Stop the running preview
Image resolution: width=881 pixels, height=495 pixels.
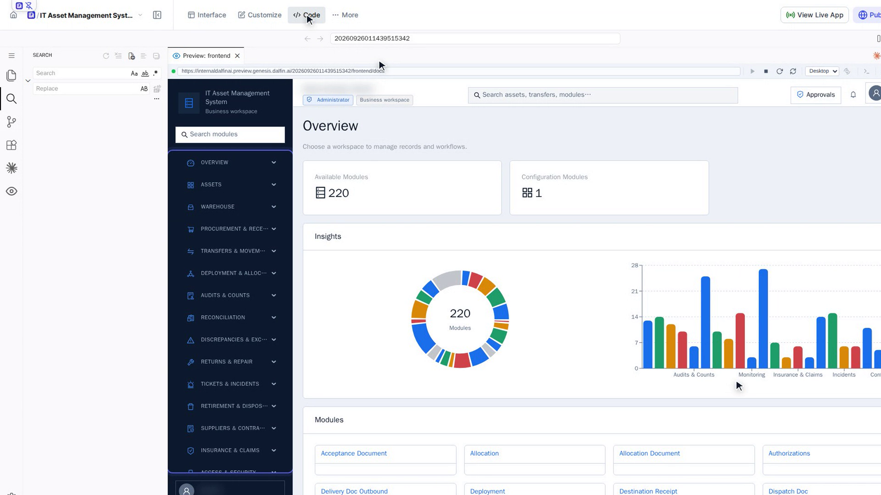click(x=766, y=71)
